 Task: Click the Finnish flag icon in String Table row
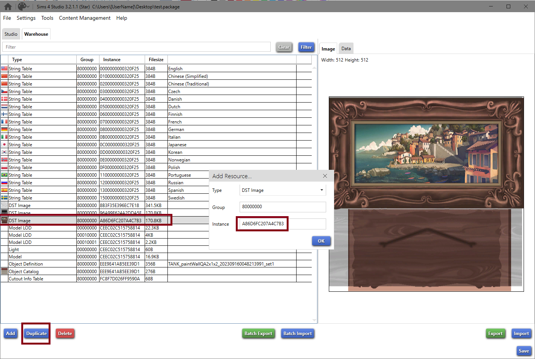click(4, 114)
